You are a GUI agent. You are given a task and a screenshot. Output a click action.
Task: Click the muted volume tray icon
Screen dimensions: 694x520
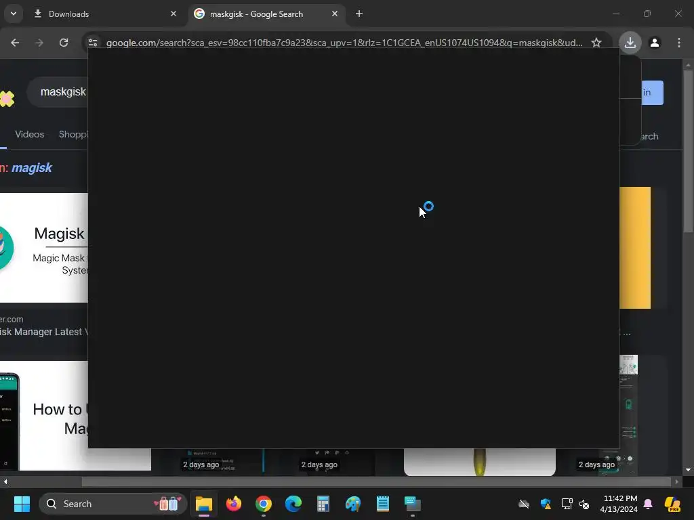click(584, 504)
